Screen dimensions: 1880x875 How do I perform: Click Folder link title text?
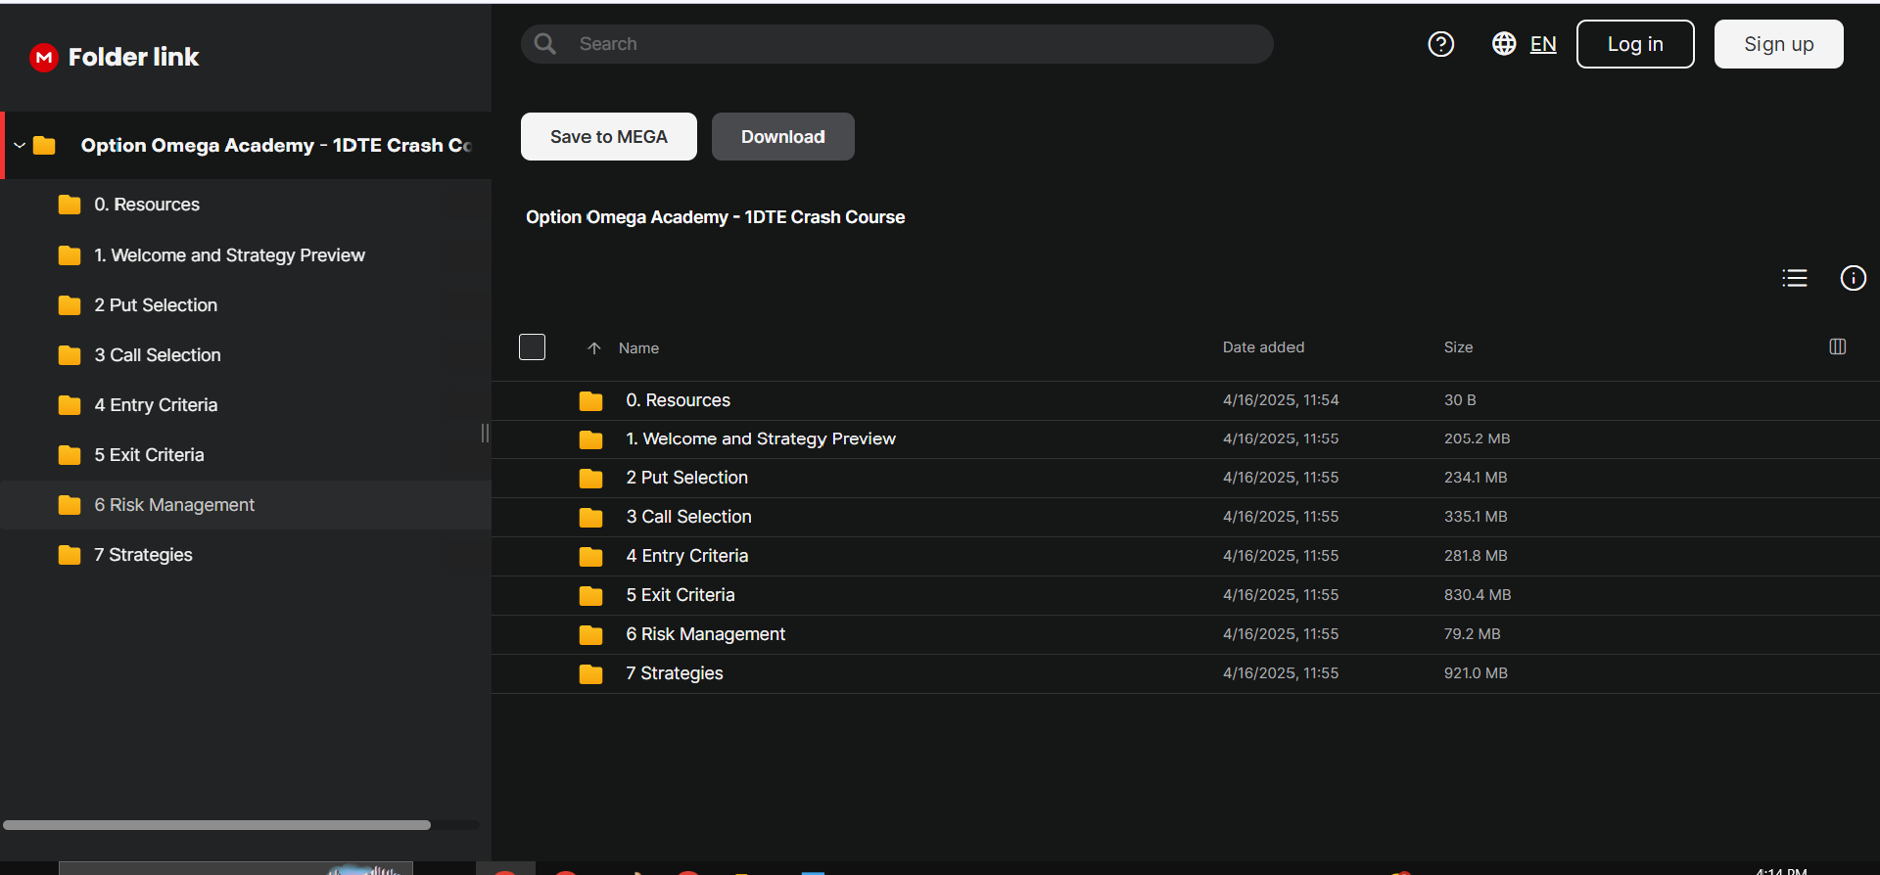click(134, 57)
